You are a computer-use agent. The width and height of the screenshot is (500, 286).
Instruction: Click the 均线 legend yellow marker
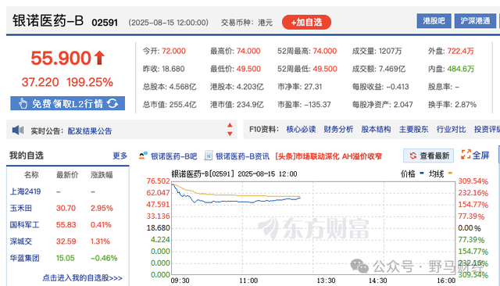click(450, 173)
